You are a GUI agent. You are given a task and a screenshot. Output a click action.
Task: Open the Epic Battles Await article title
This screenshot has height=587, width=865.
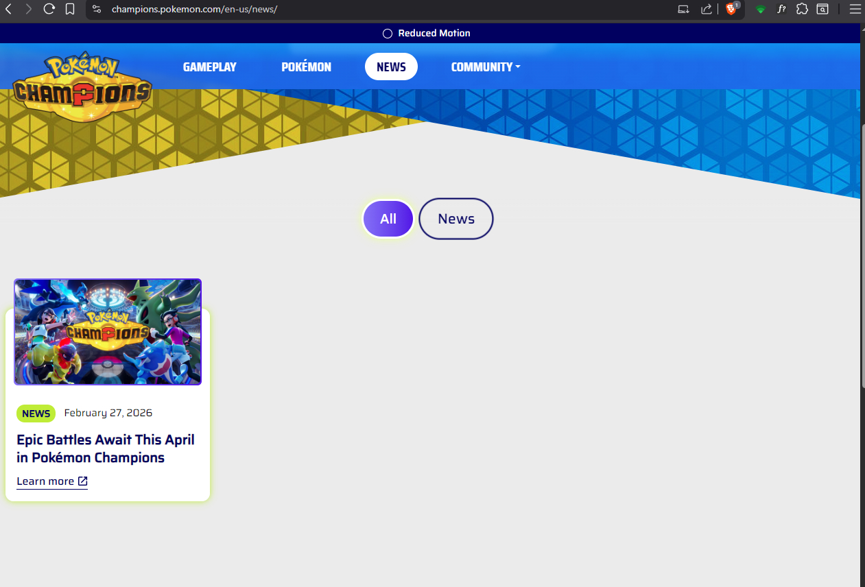pos(106,448)
